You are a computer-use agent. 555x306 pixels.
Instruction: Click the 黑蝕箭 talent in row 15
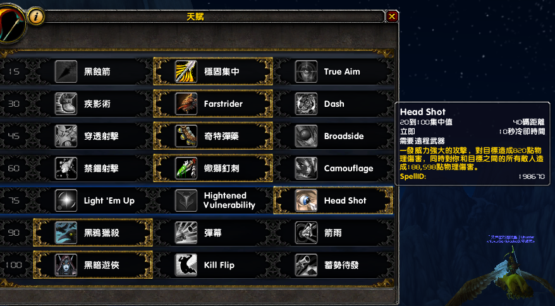(x=93, y=71)
